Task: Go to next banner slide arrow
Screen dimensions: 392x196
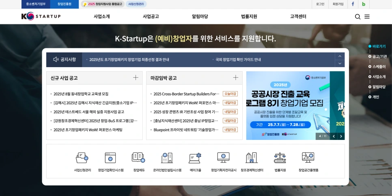Action: click(x=341, y=136)
